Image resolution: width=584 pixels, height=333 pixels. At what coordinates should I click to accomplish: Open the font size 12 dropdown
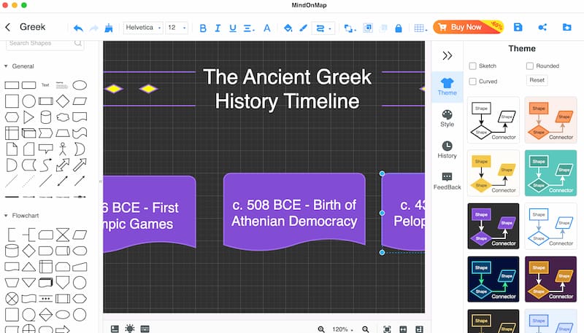click(176, 28)
